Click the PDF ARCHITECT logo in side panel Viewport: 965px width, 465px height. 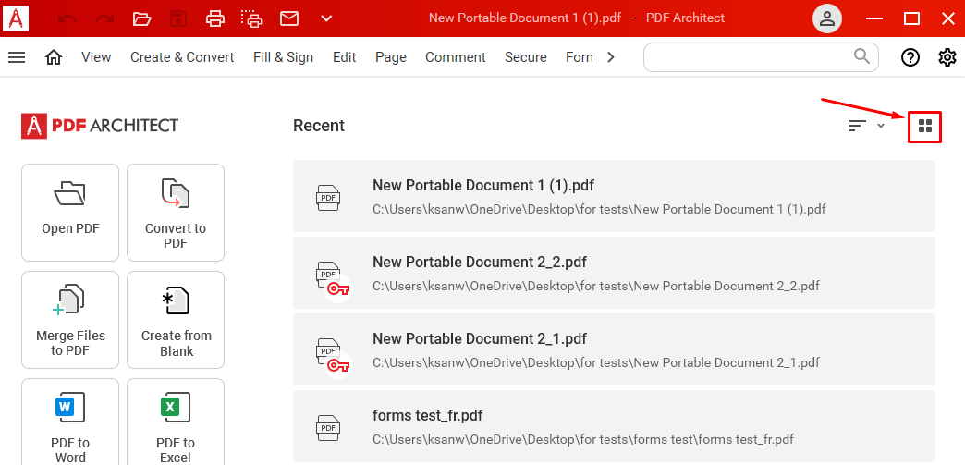click(100, 126)
